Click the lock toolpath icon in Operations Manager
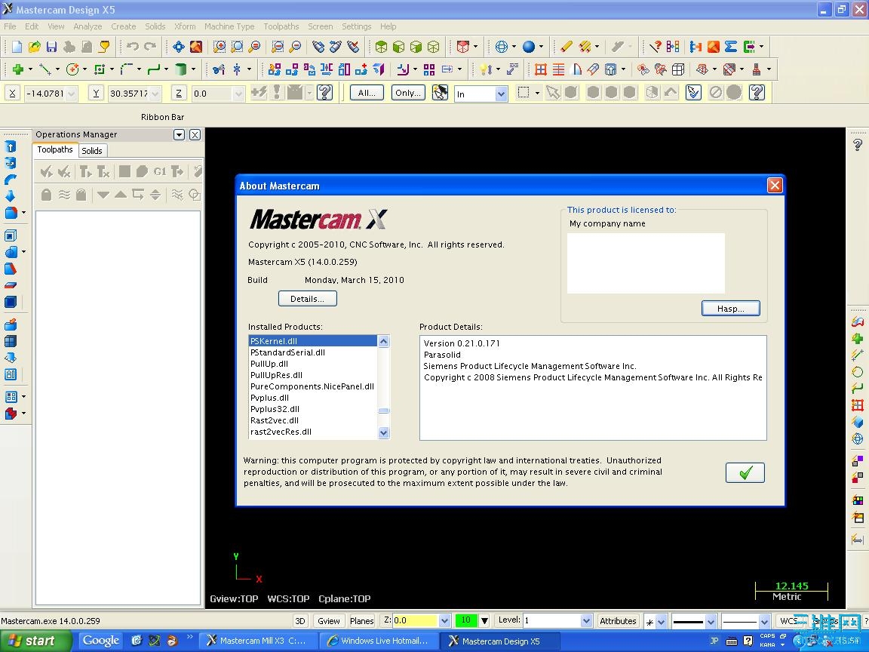The height and width of the screenshot is (652, 869). pos(47,195)
